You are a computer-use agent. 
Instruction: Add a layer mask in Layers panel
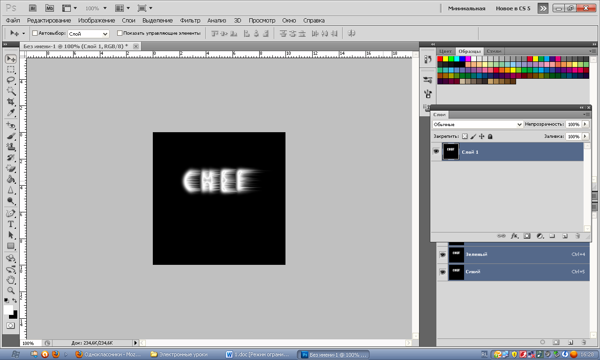527,236
